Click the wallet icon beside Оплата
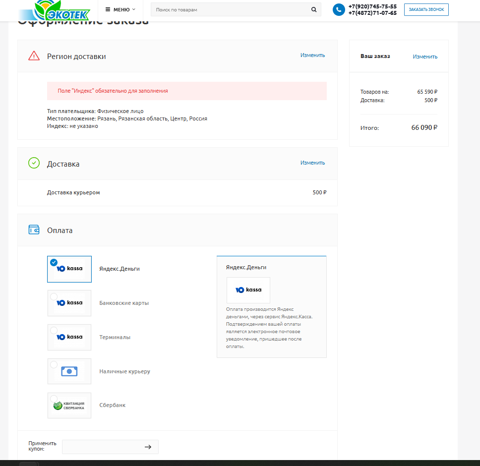This screenshot has height=466, width=480. click(34, 230)
